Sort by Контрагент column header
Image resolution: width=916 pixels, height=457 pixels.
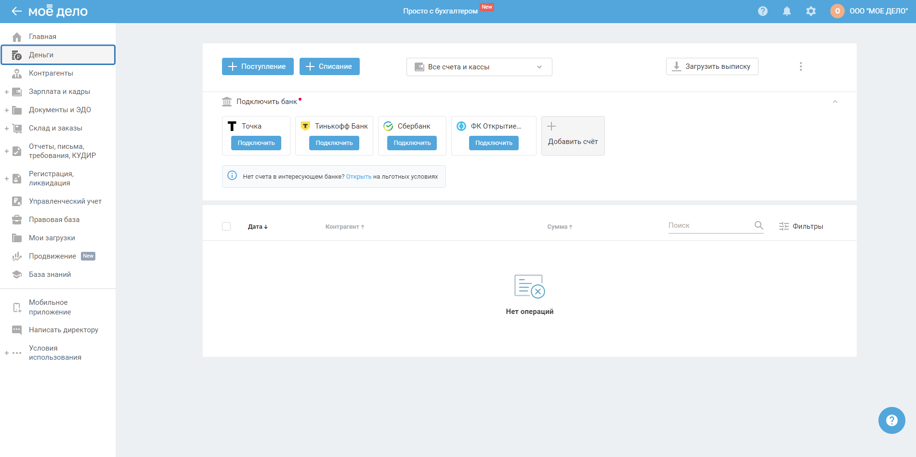[345, 227]
